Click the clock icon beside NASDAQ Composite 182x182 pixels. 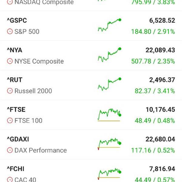pyautogui.click(x=10, y=2)
